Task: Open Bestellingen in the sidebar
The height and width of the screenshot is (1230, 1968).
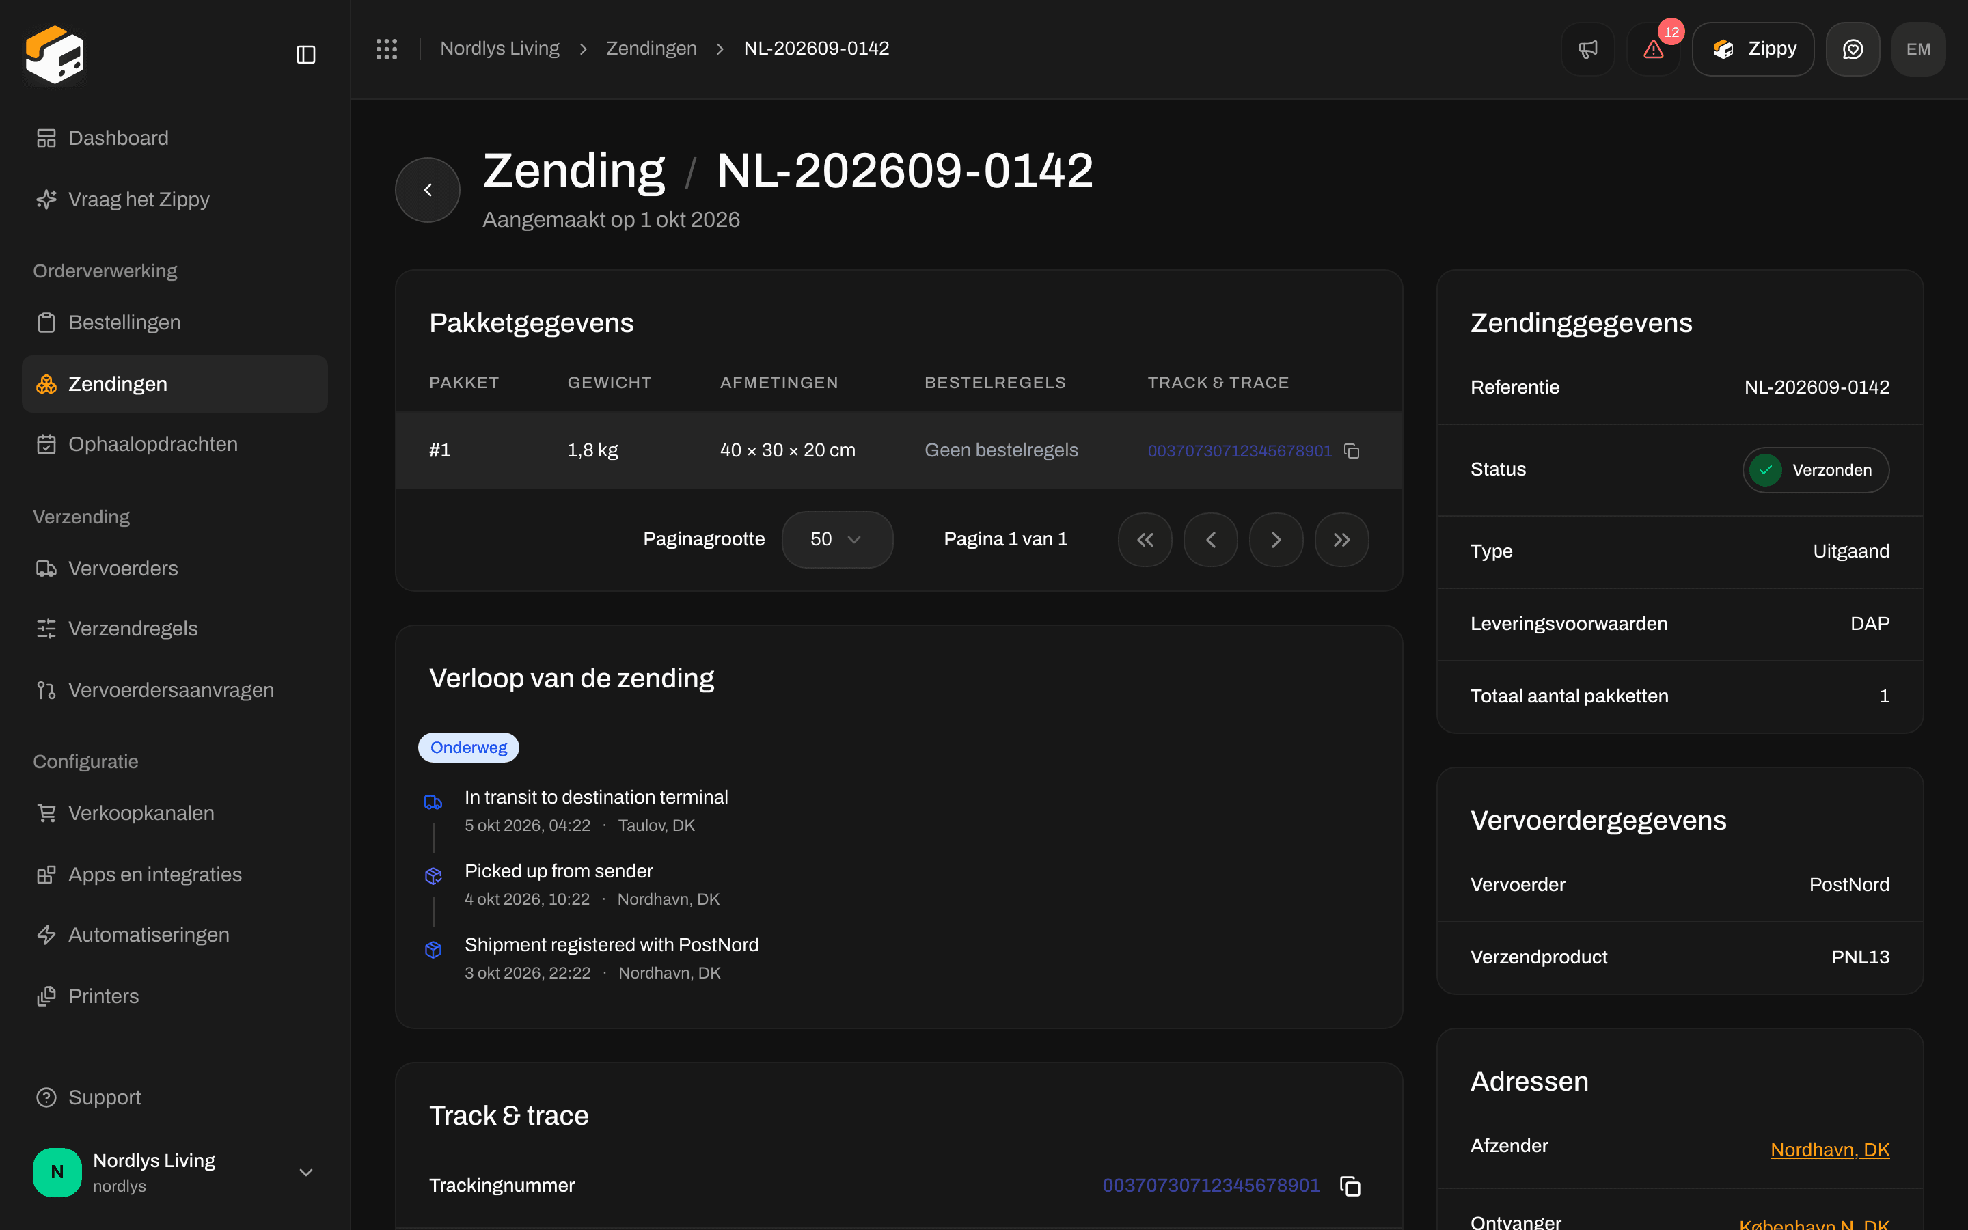Action: click(x=175, y=322)
